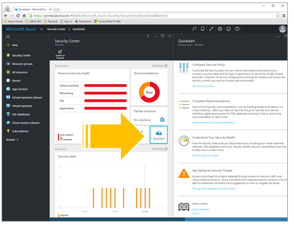Click the Explore in PowerBI icon
The image size is (294, 226).
click(x=60, y=53)
